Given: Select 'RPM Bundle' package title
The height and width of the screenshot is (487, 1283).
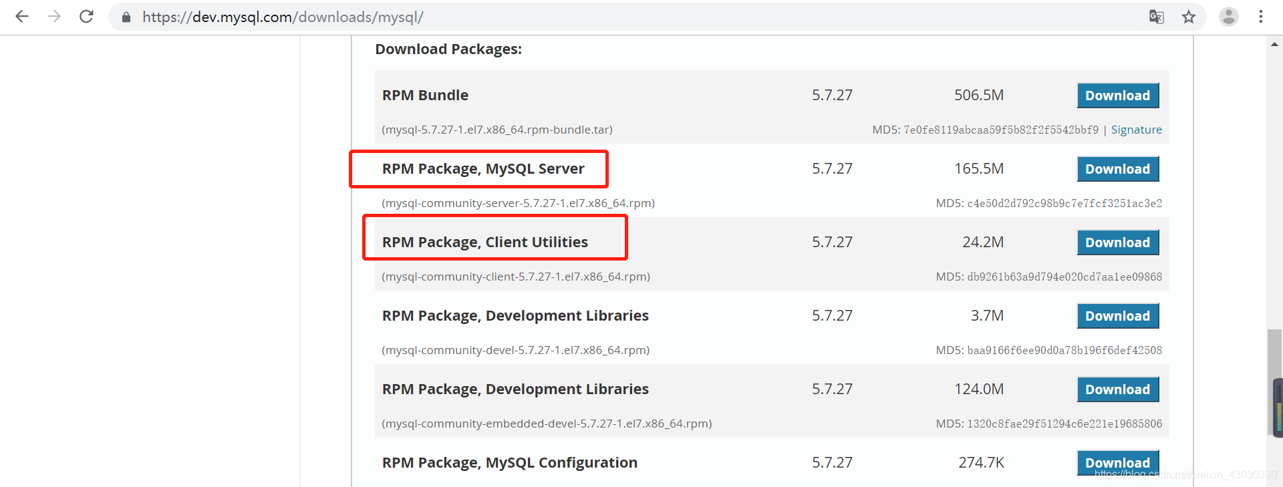Looking at the screenshot, I should [x=425, y=96].
